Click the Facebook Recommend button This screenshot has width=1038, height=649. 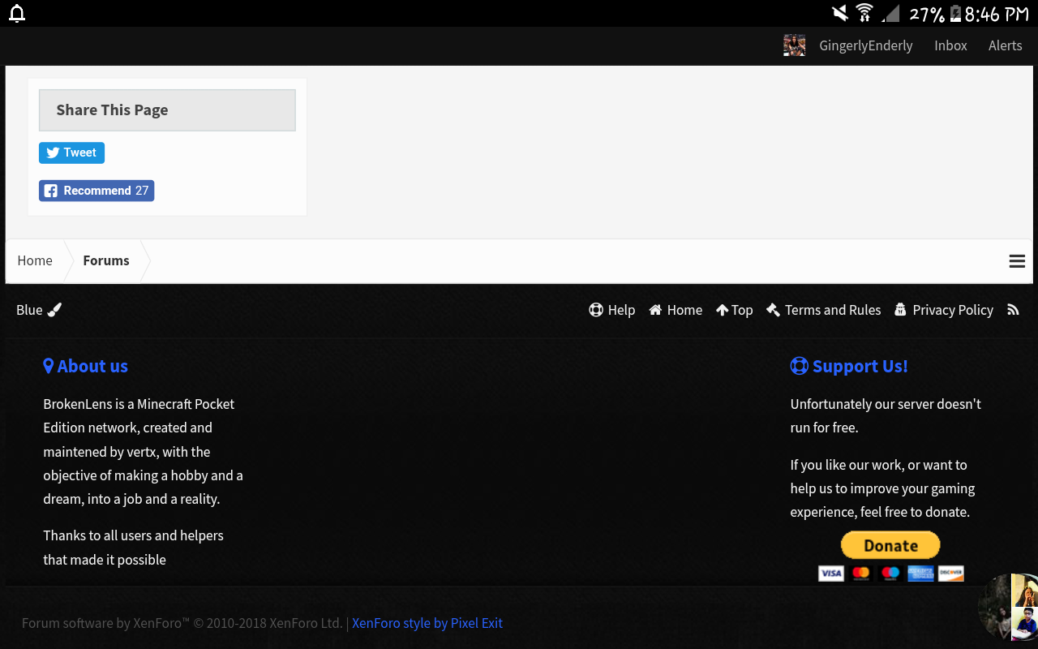point(97,191)
